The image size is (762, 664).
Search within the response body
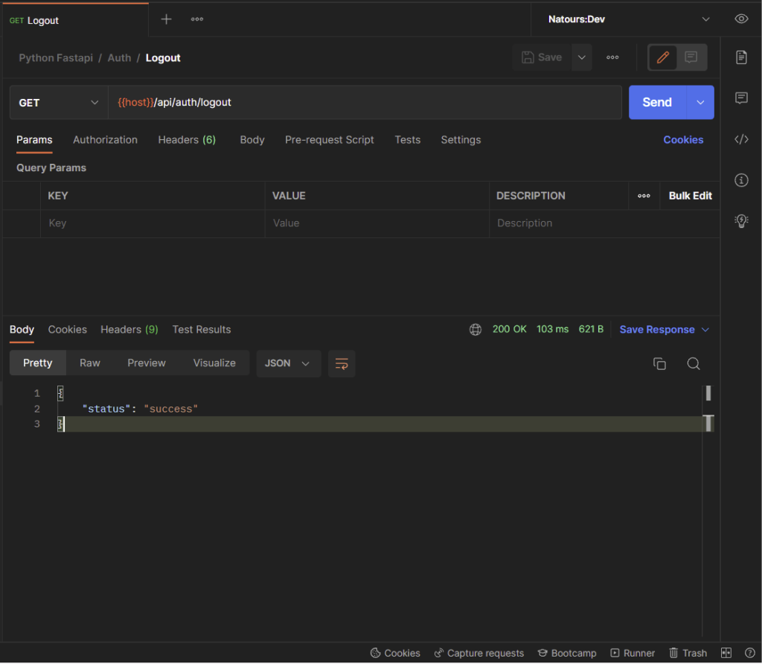(x=693, y=363)
